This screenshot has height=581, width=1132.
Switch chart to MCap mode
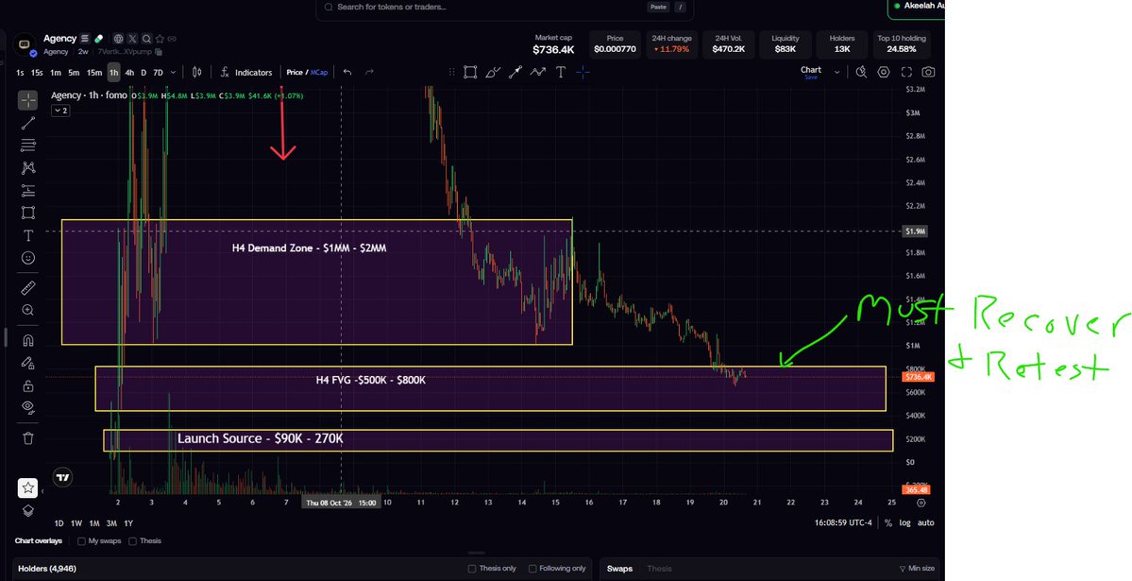point(319,72)
